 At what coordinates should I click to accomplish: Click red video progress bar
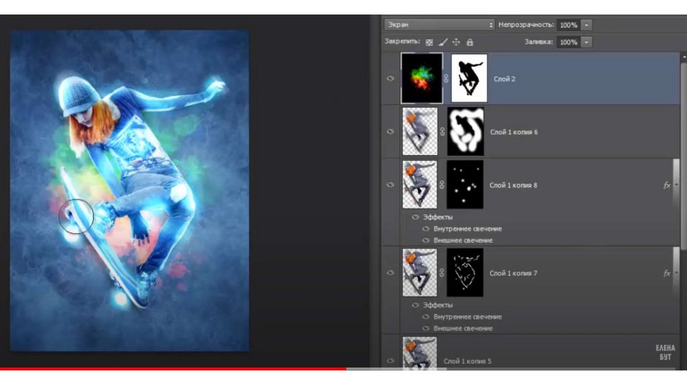click(173, 369)
